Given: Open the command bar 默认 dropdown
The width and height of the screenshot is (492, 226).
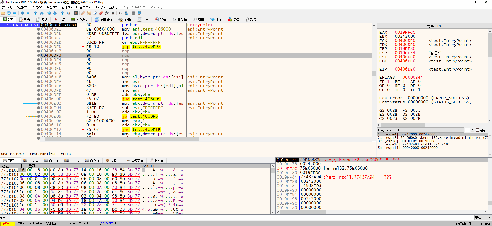Looking at the screenshot, I should [483, 218].
